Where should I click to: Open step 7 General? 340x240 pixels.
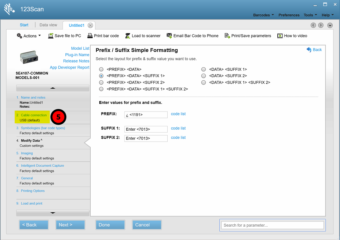pos(27,178)
